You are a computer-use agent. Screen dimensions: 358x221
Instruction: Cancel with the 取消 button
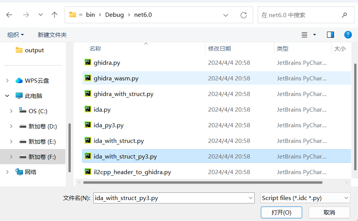[x=329, y=212]
